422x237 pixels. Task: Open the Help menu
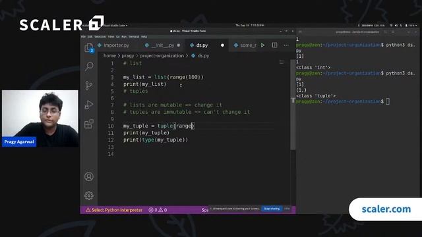[x=144, y=37]
